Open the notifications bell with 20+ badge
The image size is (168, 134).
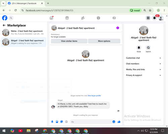[155, 18]
